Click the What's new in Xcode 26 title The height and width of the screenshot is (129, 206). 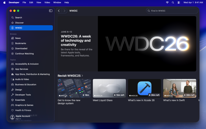141,100
